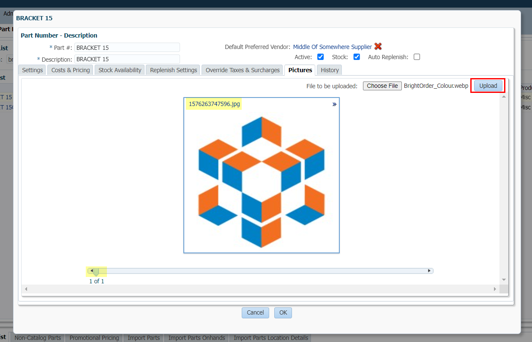The image size is (532, 342).
Task: Click the horizontal scrollbar right arrow
Action: (x=495, y=289)
